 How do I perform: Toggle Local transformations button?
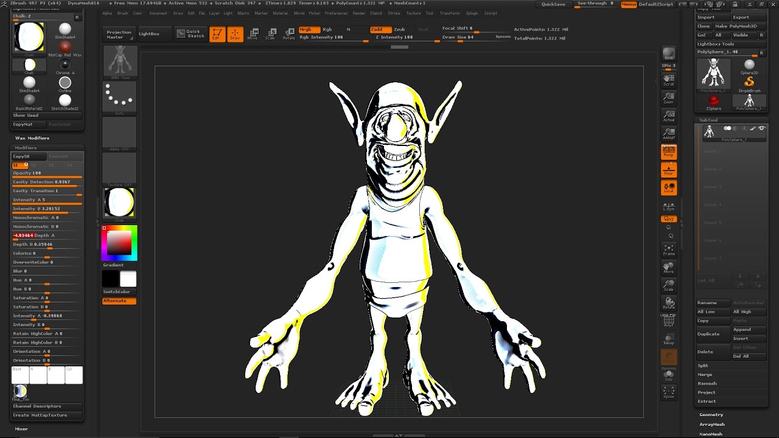pos(669,188)
